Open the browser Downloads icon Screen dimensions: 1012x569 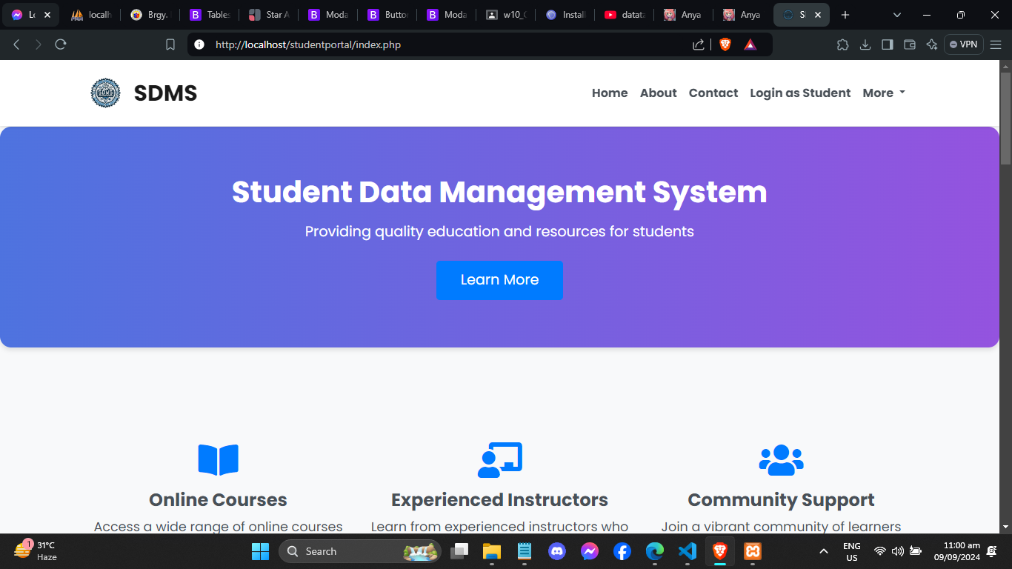pos(865,44)
